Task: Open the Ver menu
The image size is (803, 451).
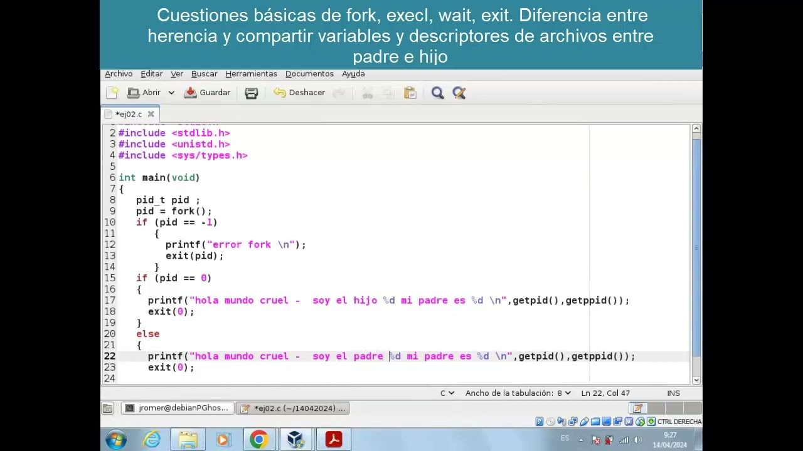Action: coord(176,74)
